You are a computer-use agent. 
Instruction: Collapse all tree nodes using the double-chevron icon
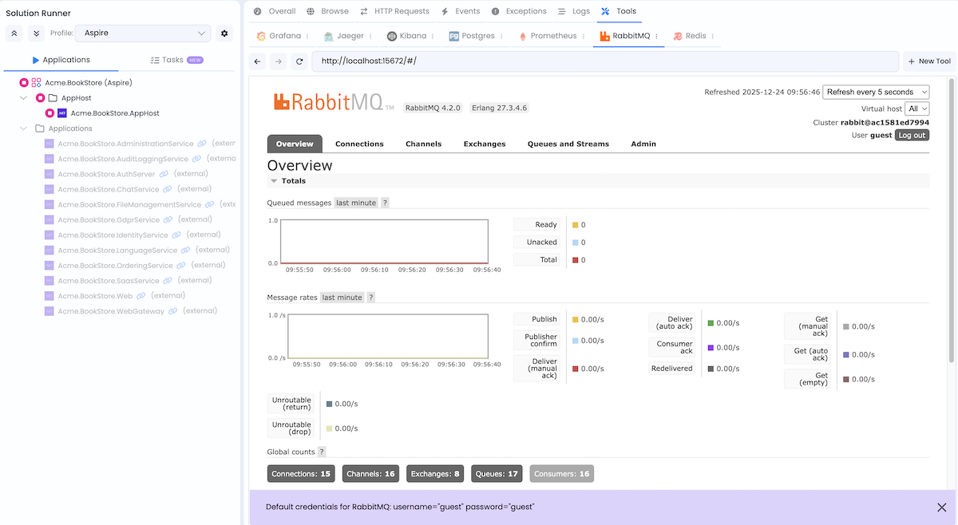coord(14,34)
